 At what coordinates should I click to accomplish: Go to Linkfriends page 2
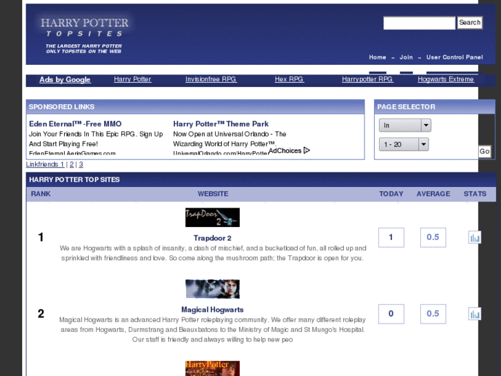72,164
